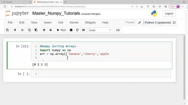Screen dimensions: 188x105
Task: Click the In [22] prompt label
Action: 23,46
